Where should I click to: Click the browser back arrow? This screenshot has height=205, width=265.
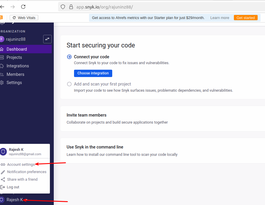[2, 7]
